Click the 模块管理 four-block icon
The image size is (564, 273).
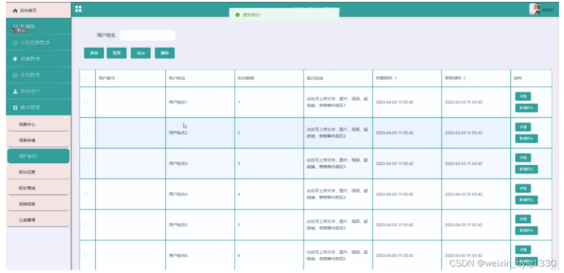tap(15, 107)
